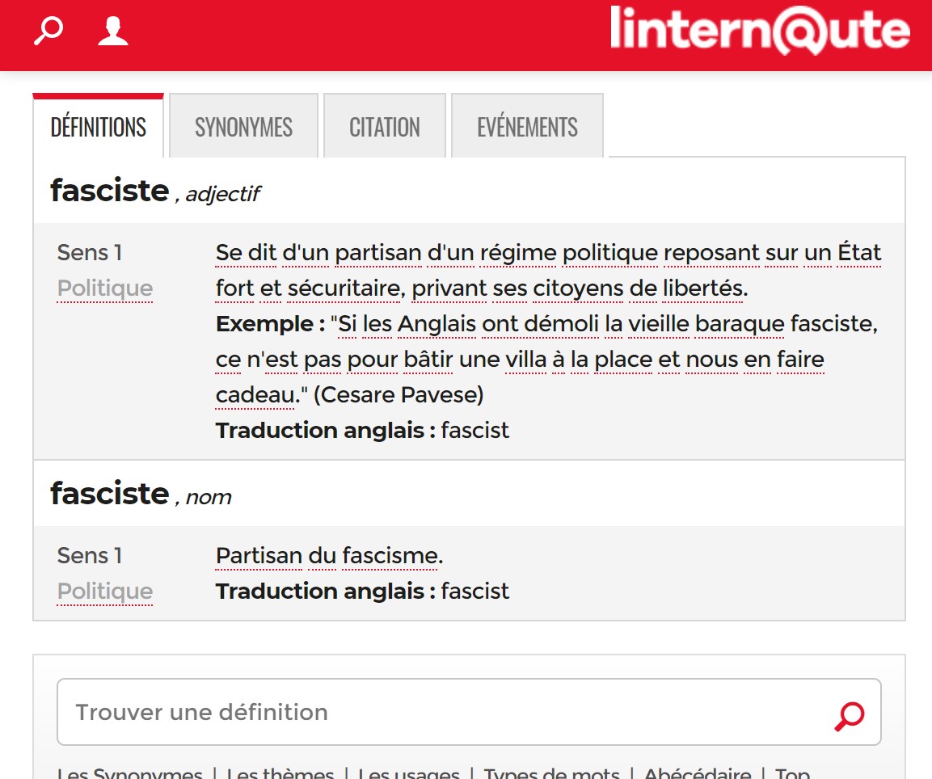Open the user account profile icon

[x=113, y=31]
